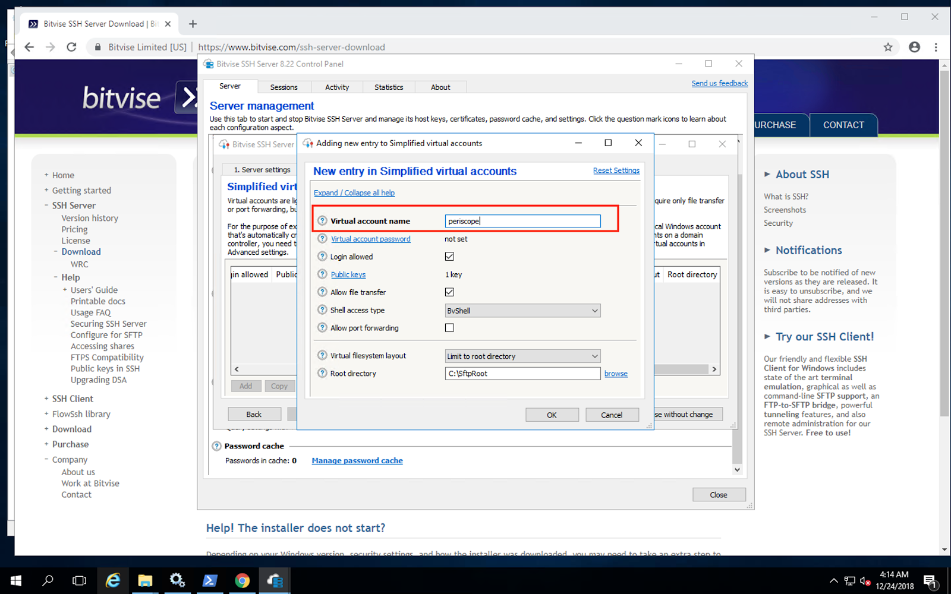Launch Internet Explorer from taskbar
The width and height of the screenshot is (951, 594).
click(x=113, y=580)
